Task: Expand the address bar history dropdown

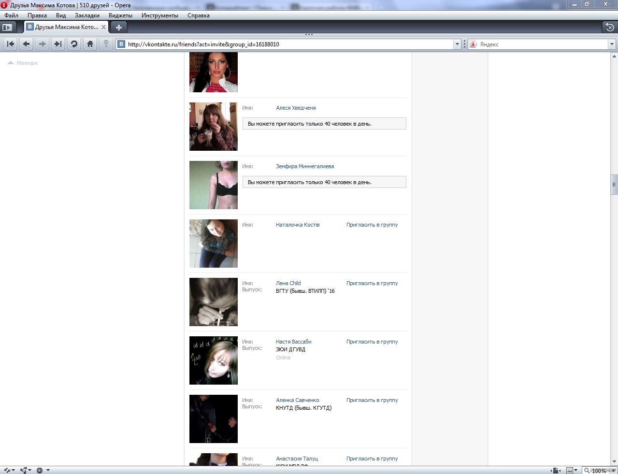Action: [x=457, y=44]
